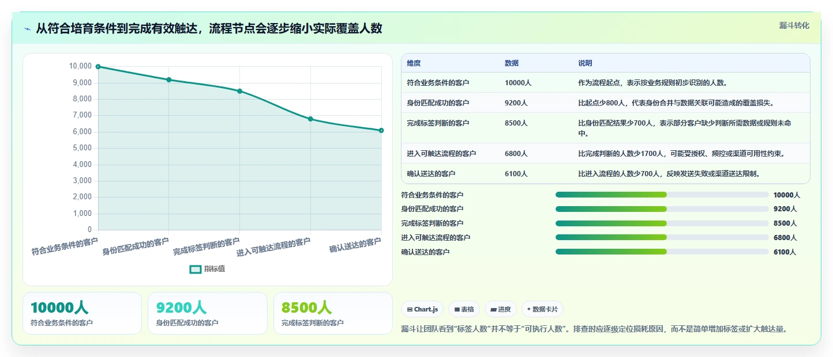Toggle the 指标值 legend swatch

pyautogui.click(x=196, y=269)
